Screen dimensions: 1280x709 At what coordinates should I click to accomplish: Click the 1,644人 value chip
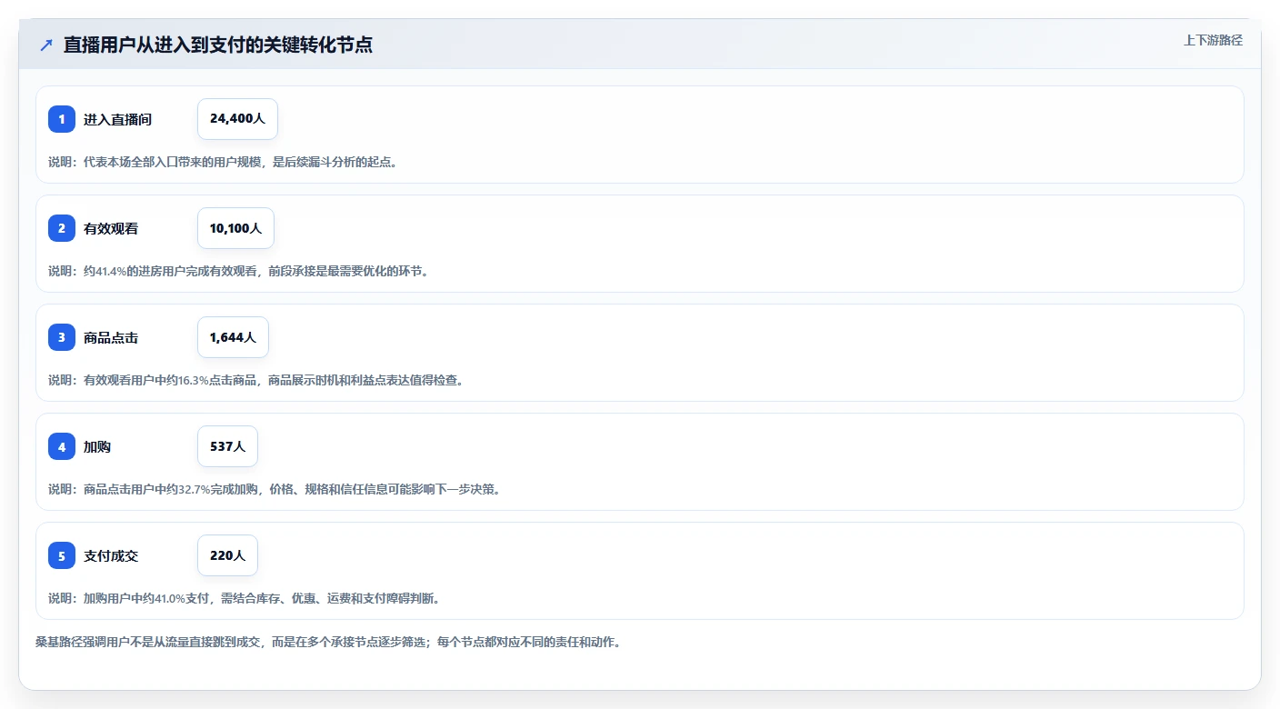click(x=233, y=337)
